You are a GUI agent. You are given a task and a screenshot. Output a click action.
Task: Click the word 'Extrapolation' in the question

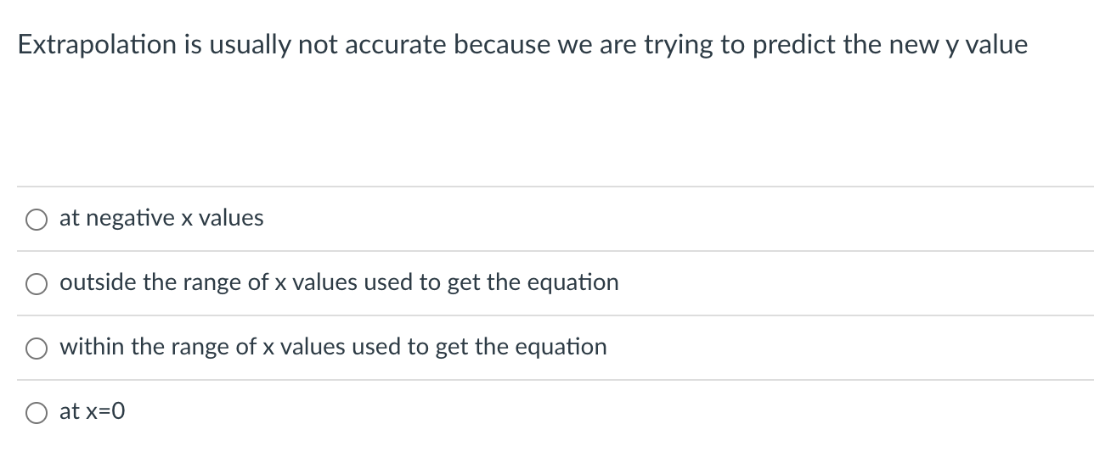click(x=98, y=45)
